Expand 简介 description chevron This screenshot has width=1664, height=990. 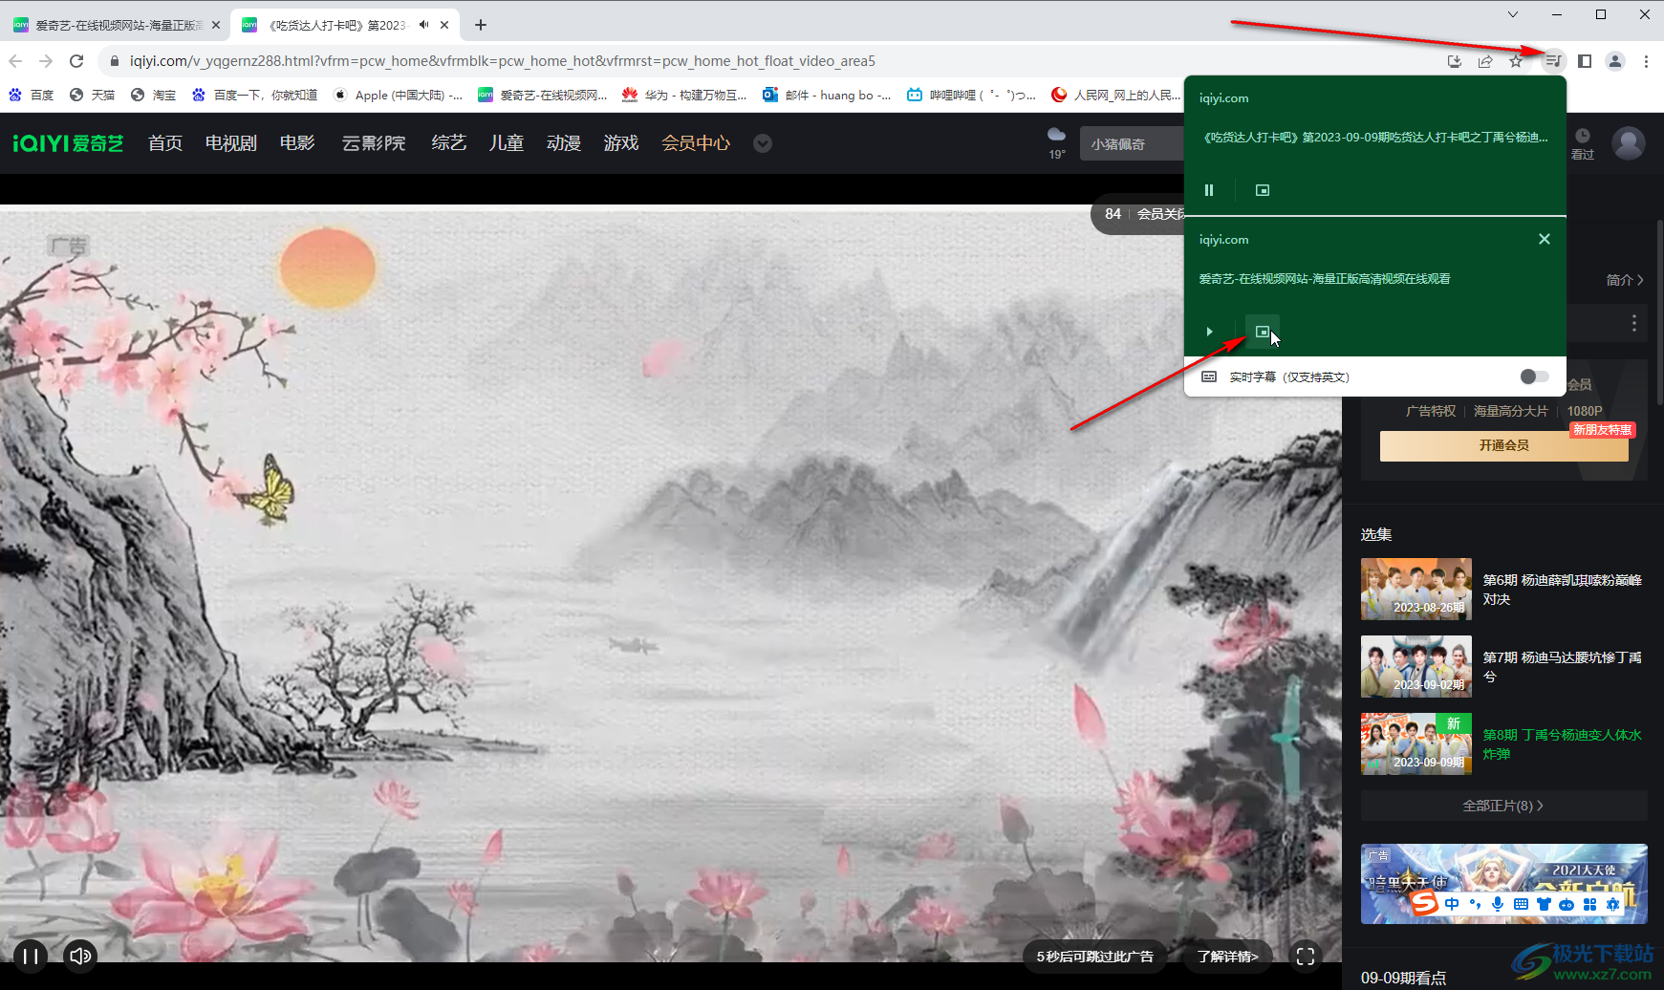tap(1625, 280)
